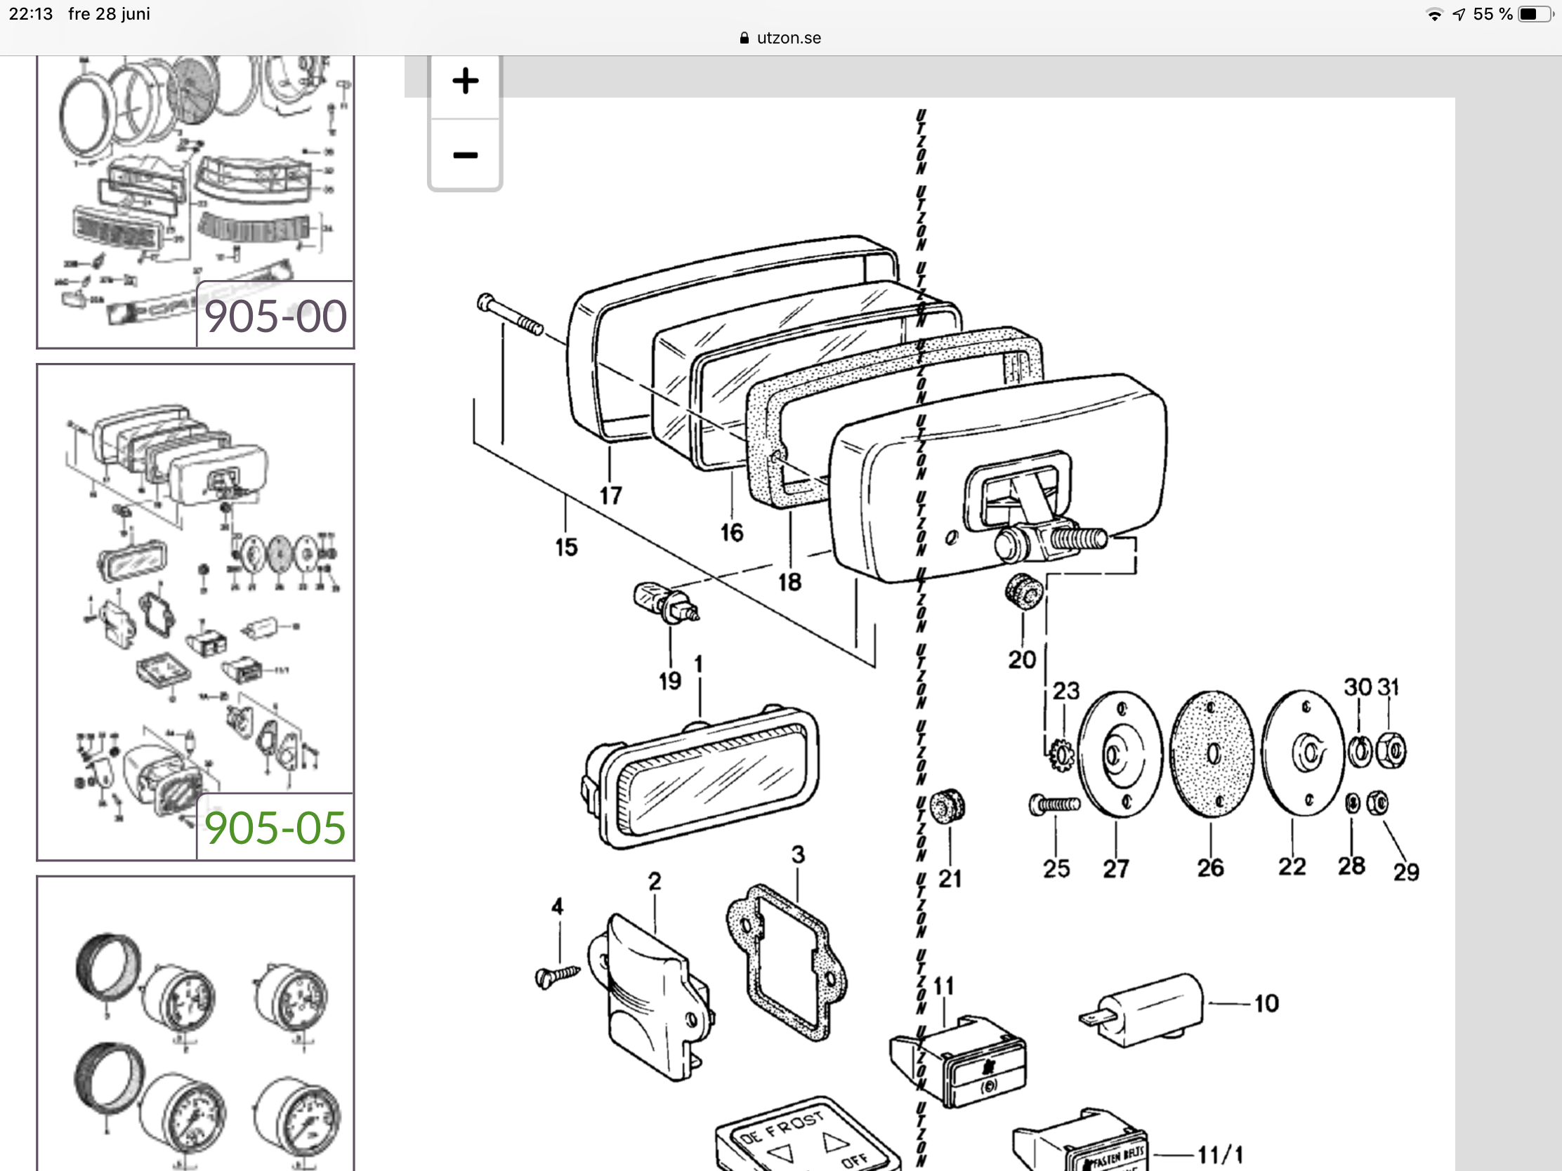
Task: Open the 905-05 diagram thumbnail
Action: tap(196, 612)
